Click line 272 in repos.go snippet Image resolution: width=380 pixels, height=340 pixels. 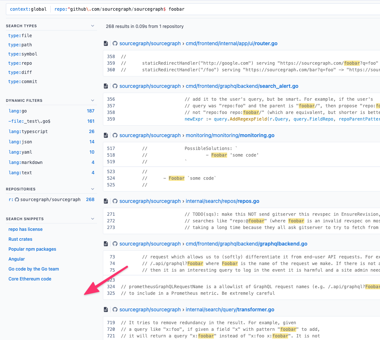coord(243,221)
